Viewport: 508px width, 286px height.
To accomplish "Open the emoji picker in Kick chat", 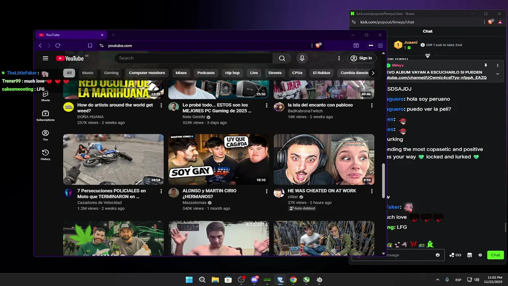I will coord(438,255).
